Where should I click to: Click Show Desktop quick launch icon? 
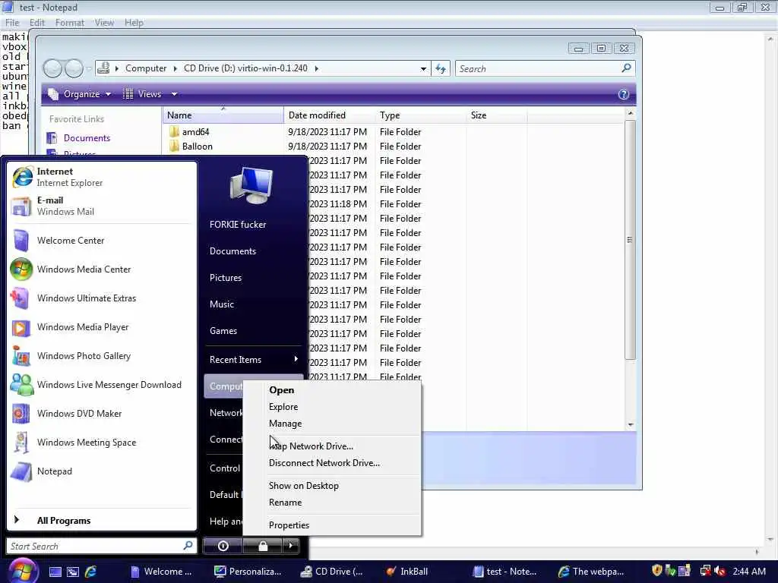point(55,572)
